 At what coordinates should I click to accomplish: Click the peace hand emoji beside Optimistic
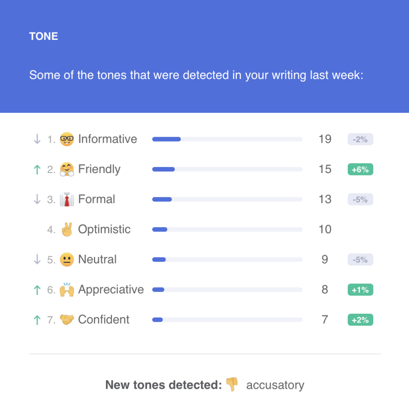[66, 229]
